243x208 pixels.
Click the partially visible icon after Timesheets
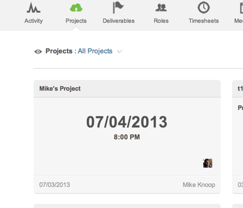point(241,8)
